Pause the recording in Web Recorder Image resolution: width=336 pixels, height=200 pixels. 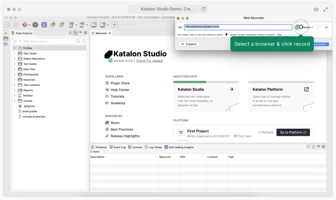pos(318,27)
